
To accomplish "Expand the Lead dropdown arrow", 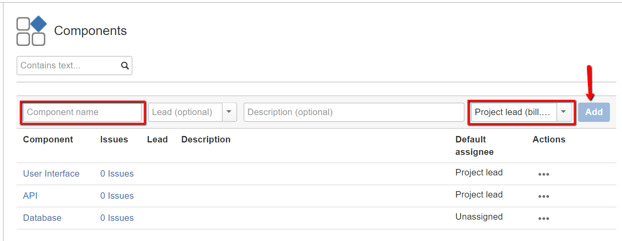I will point(229,112).
